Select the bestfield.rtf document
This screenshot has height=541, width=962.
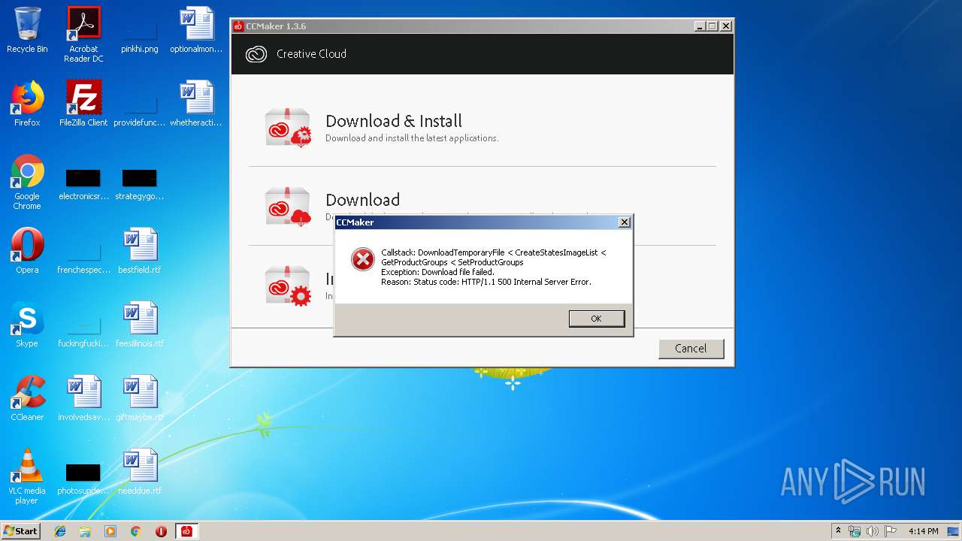tap(140, 251)
